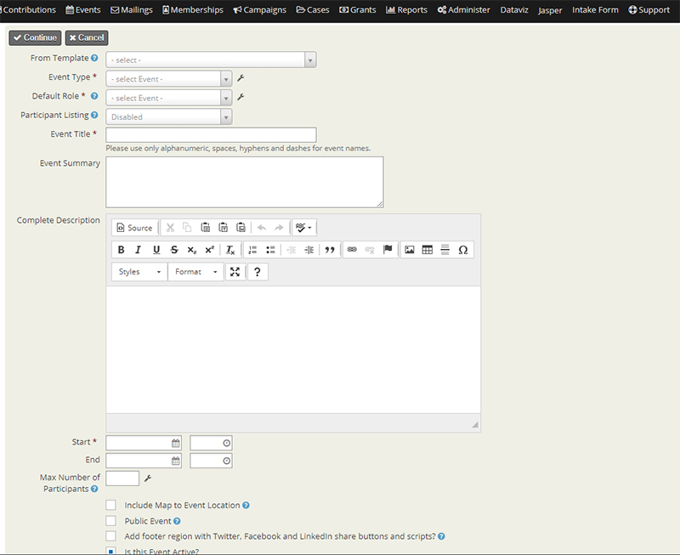This screenshot has width=680, height=555.
Task: Click the Insert Image icon
Action: [x=409, y=249]
